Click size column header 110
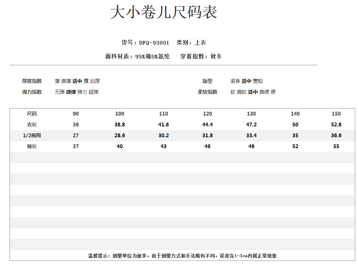The height and width of the screenshot is (273, 358). tap(164, 114)
